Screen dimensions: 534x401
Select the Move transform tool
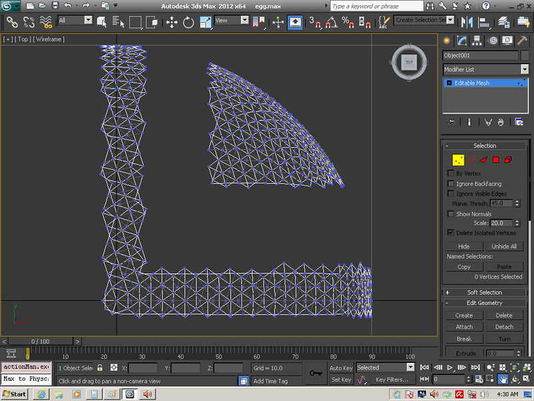click(172, 22)
